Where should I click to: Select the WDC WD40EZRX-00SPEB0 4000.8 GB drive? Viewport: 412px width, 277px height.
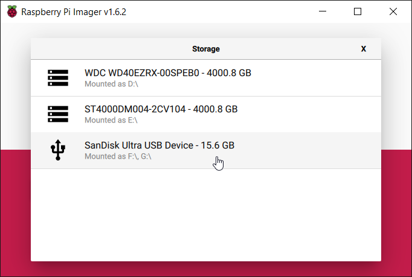click(167, 74)
